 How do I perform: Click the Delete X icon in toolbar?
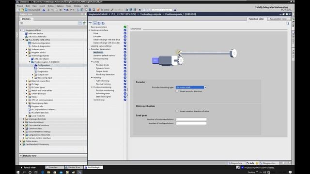[61, 10]
